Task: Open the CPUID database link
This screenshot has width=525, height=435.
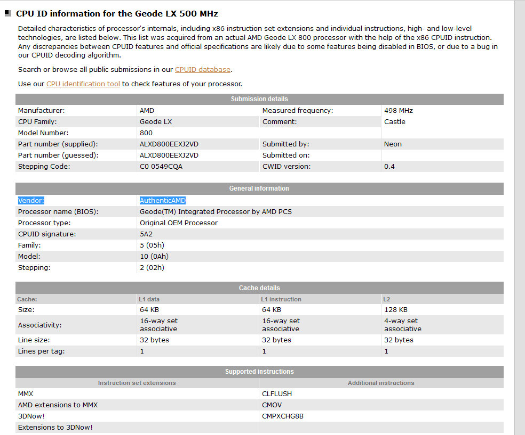Action: (203, 70)
